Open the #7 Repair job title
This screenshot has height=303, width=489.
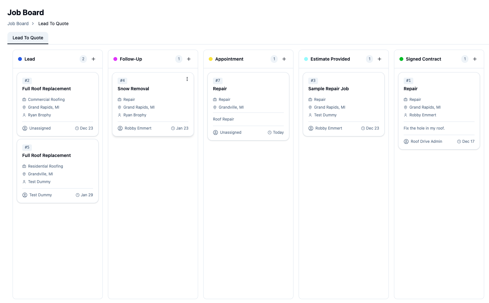(220, 89)
